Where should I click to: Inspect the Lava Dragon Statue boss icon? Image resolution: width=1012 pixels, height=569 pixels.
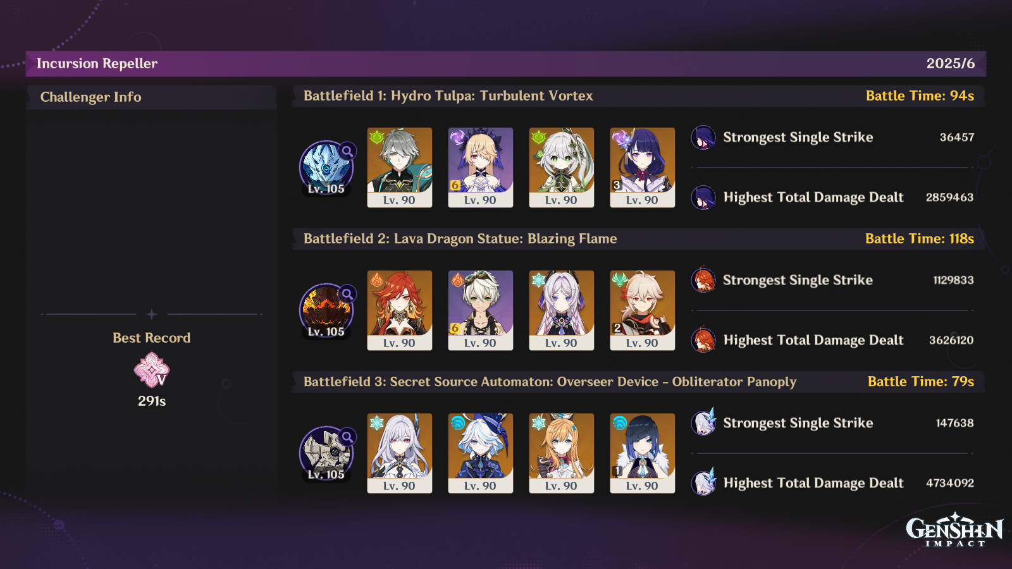click(x=326, y=310)
